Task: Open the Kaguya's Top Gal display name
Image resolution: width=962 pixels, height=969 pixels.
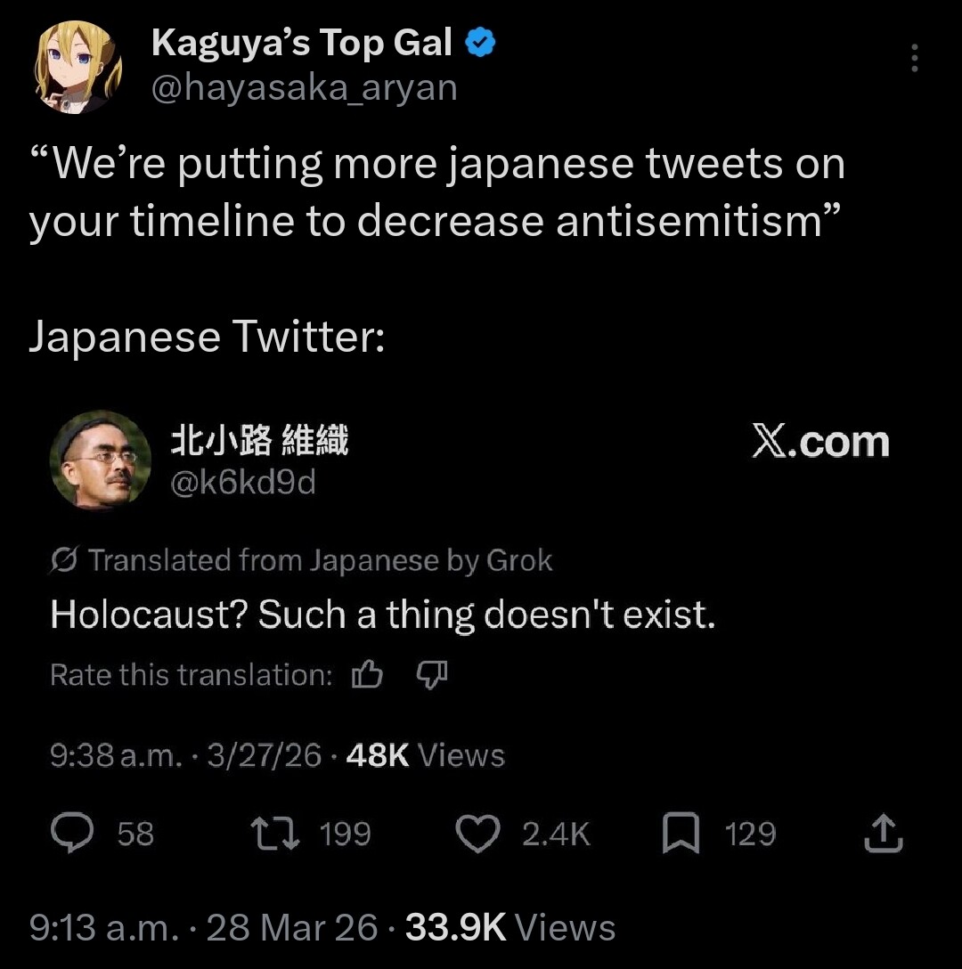Action: point(302,43)
